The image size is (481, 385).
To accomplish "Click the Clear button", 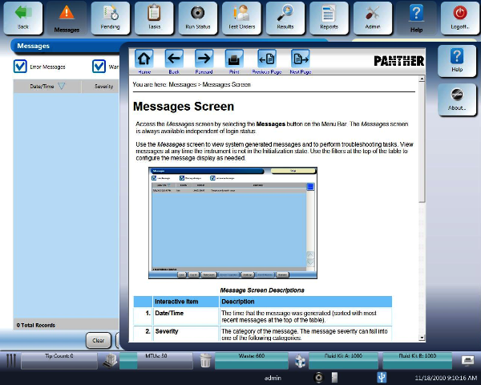I will coord(98,340).
